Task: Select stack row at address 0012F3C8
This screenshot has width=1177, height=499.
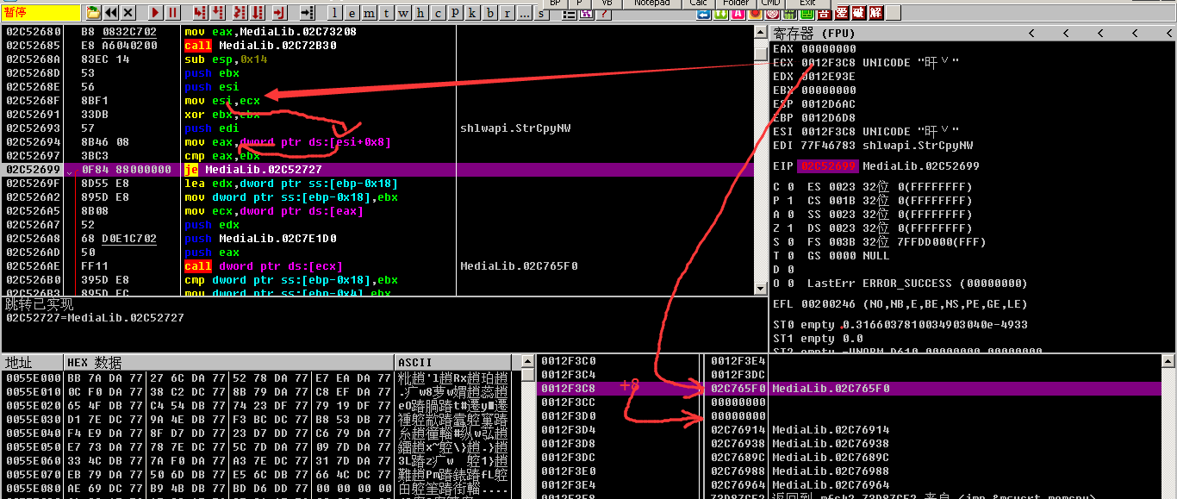Action: coord(570,389)
